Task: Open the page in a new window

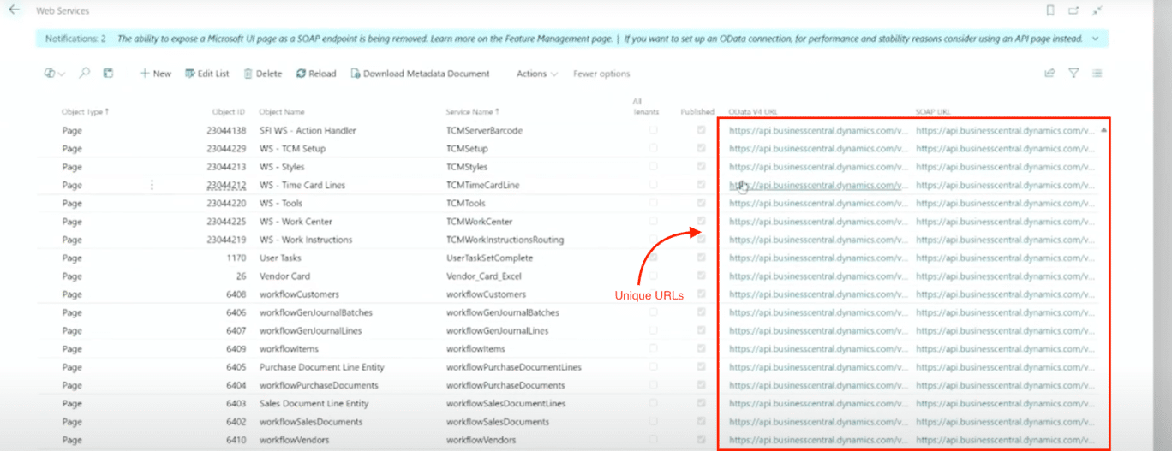Action: 1073,11
